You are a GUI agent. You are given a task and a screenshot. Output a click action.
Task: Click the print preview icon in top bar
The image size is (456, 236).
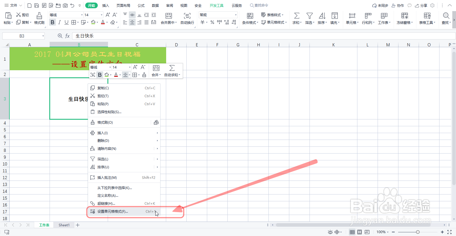pos(51,5)
